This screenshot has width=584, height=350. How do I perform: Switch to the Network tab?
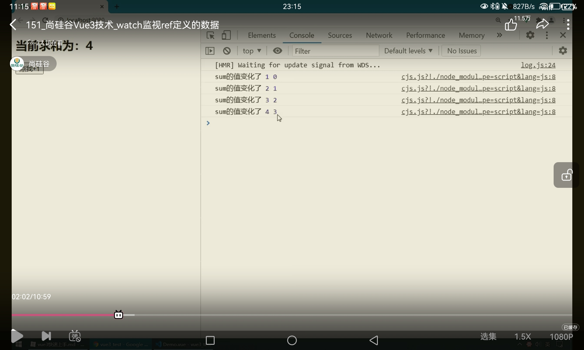coord(379,35)
